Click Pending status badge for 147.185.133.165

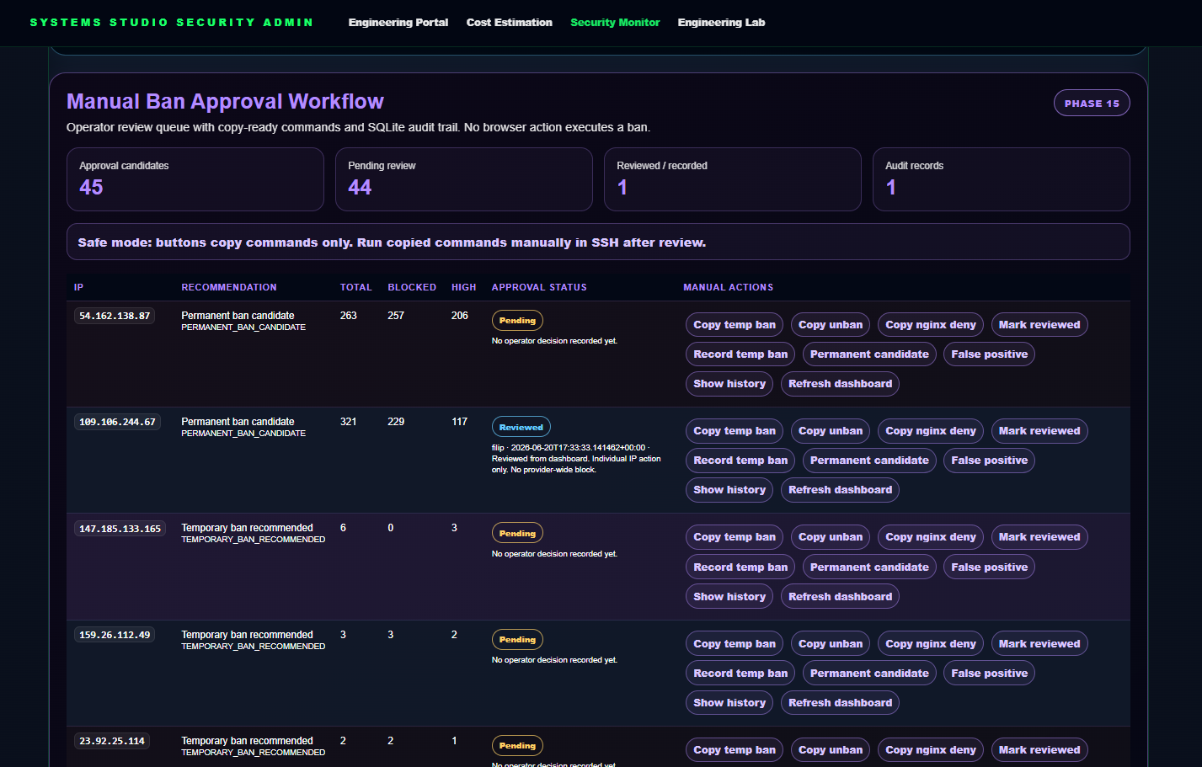pos(517,534)
